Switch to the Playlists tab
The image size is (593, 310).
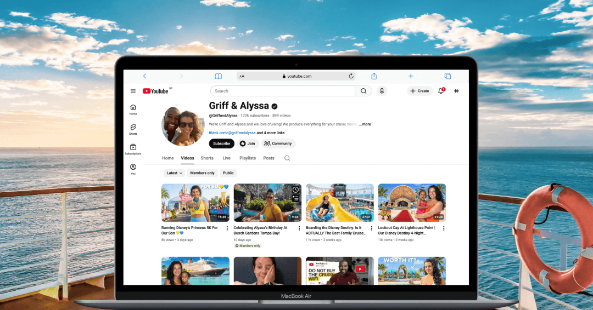tap(248, 158)
